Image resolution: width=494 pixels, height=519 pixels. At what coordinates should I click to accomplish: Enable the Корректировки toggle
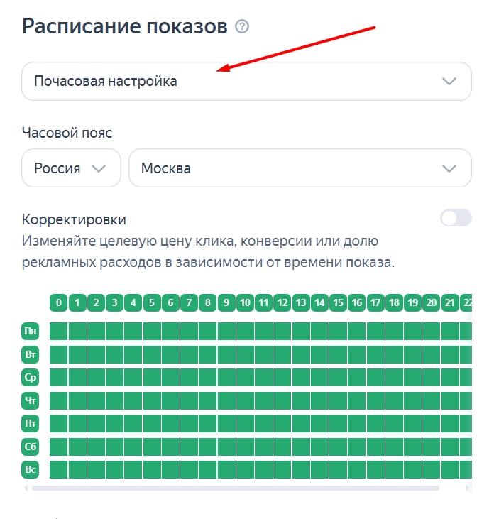click(456, 218)
